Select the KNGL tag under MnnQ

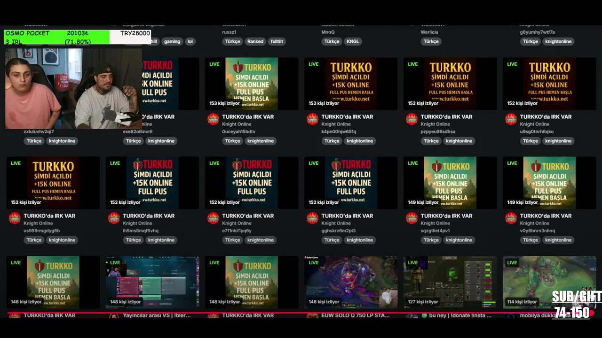353,41
